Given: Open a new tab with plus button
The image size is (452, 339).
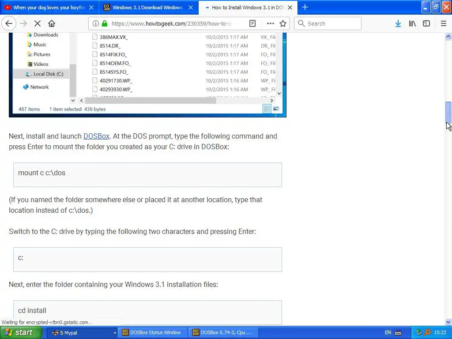Looking at the screenshot, I should point(305,7).
